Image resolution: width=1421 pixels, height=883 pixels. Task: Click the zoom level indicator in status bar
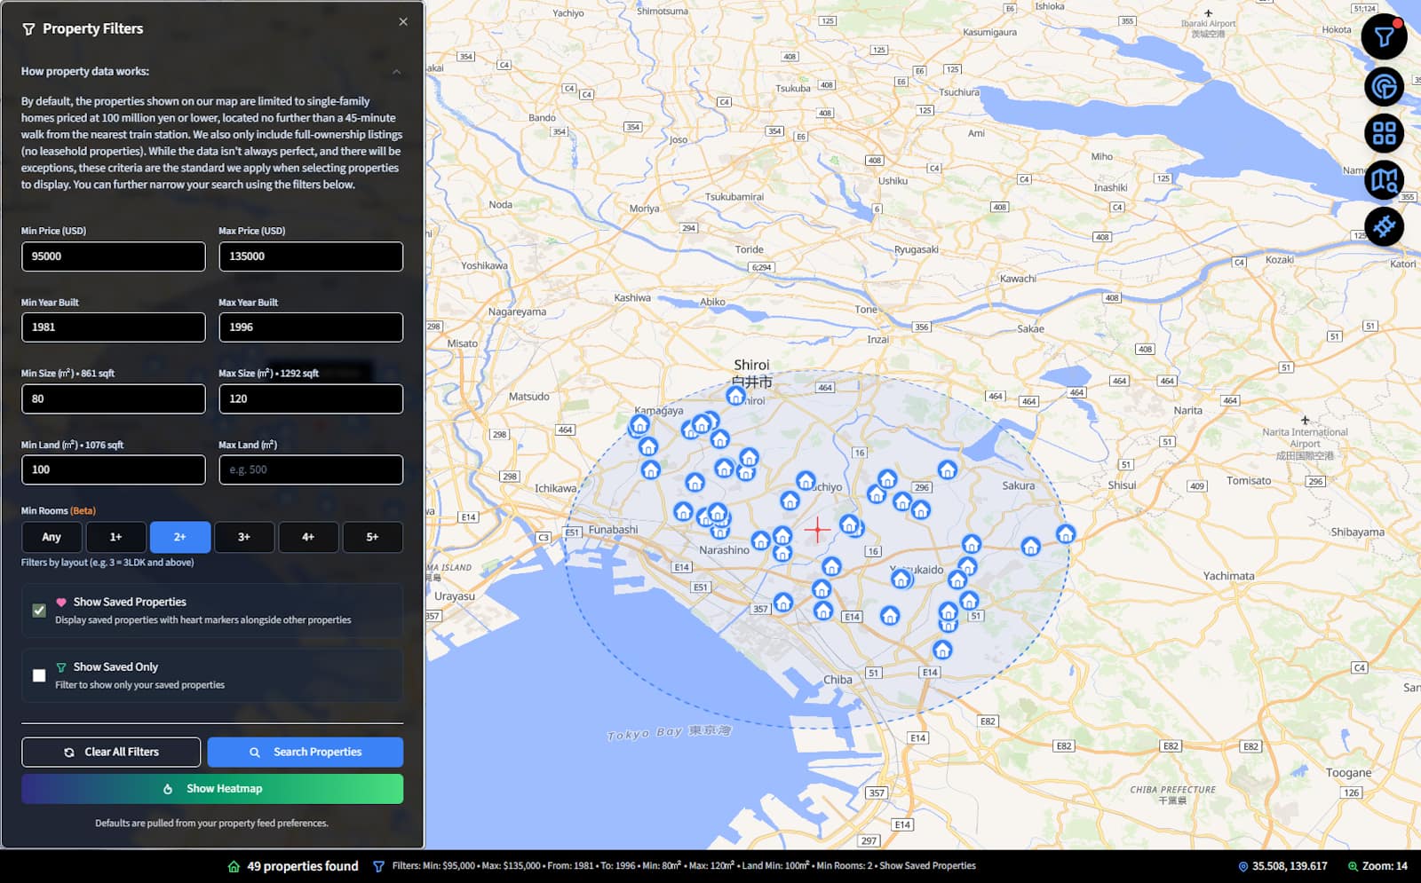tap(1377, 866)
